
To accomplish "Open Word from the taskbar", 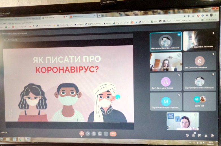I will click(14, 139).
